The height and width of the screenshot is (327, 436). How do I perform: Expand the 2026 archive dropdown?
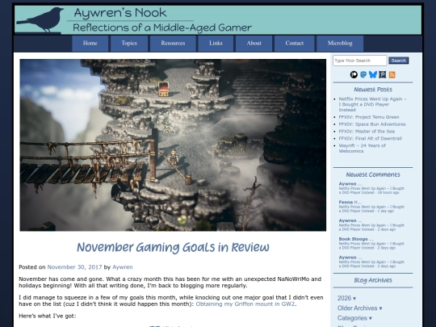346,298
